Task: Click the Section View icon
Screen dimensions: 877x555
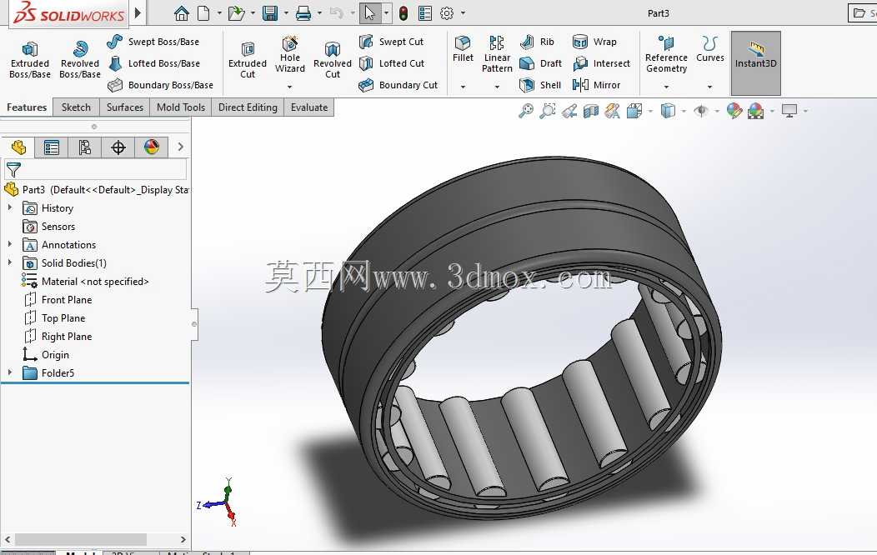Action: pyautogui.click(x=590, y=111)
